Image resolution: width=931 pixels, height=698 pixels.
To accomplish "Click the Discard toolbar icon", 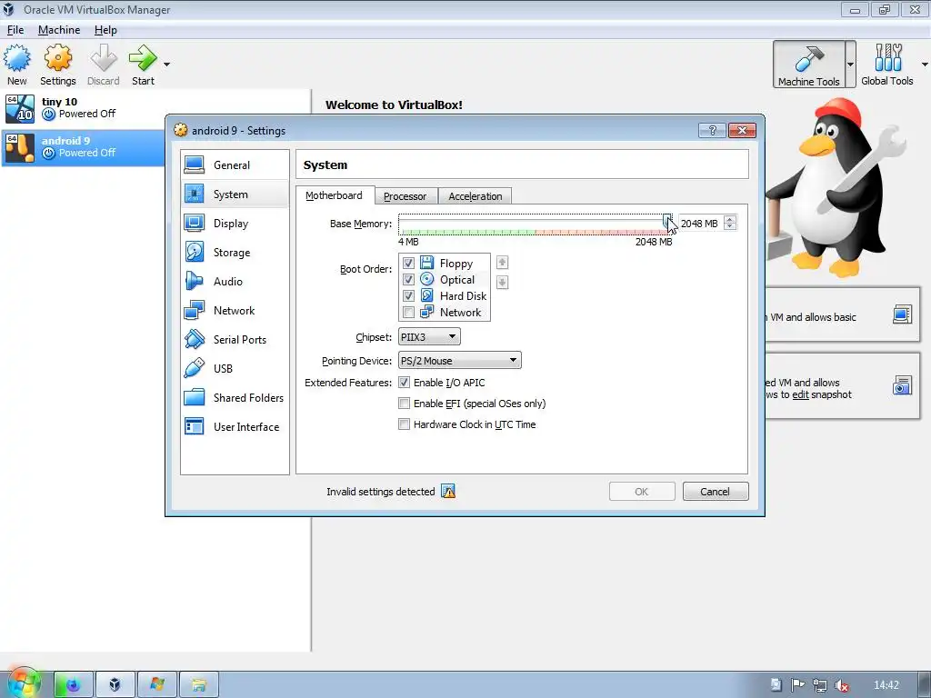I will pos(104,65).
